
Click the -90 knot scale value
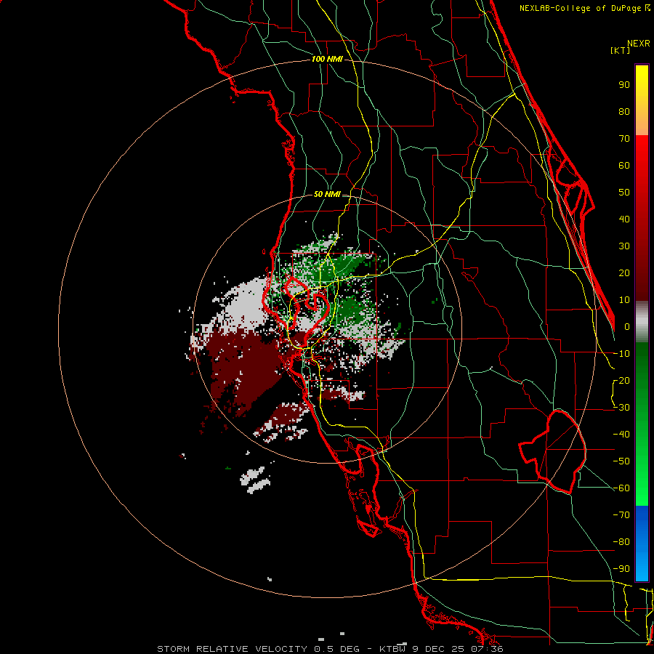[621, 569]
